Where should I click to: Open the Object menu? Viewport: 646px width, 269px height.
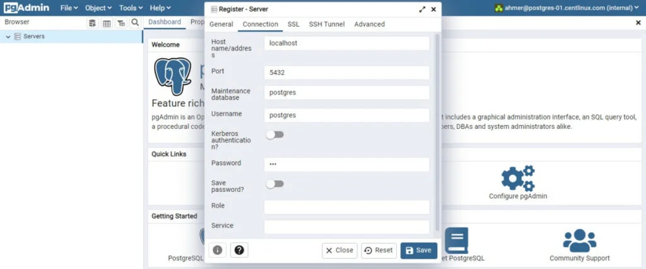[x=98, y=8]
